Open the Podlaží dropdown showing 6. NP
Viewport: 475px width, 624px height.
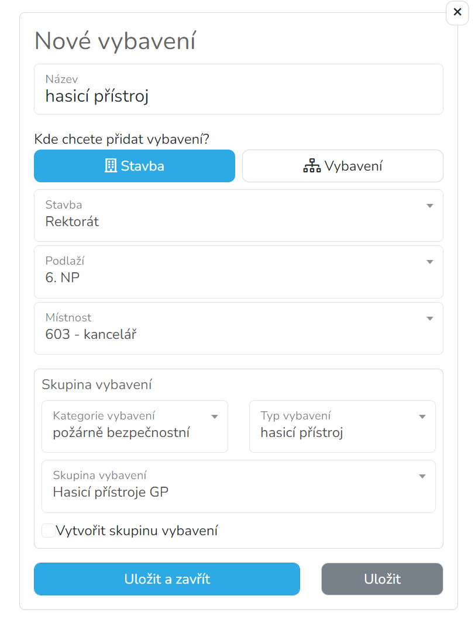click(238, 272)
